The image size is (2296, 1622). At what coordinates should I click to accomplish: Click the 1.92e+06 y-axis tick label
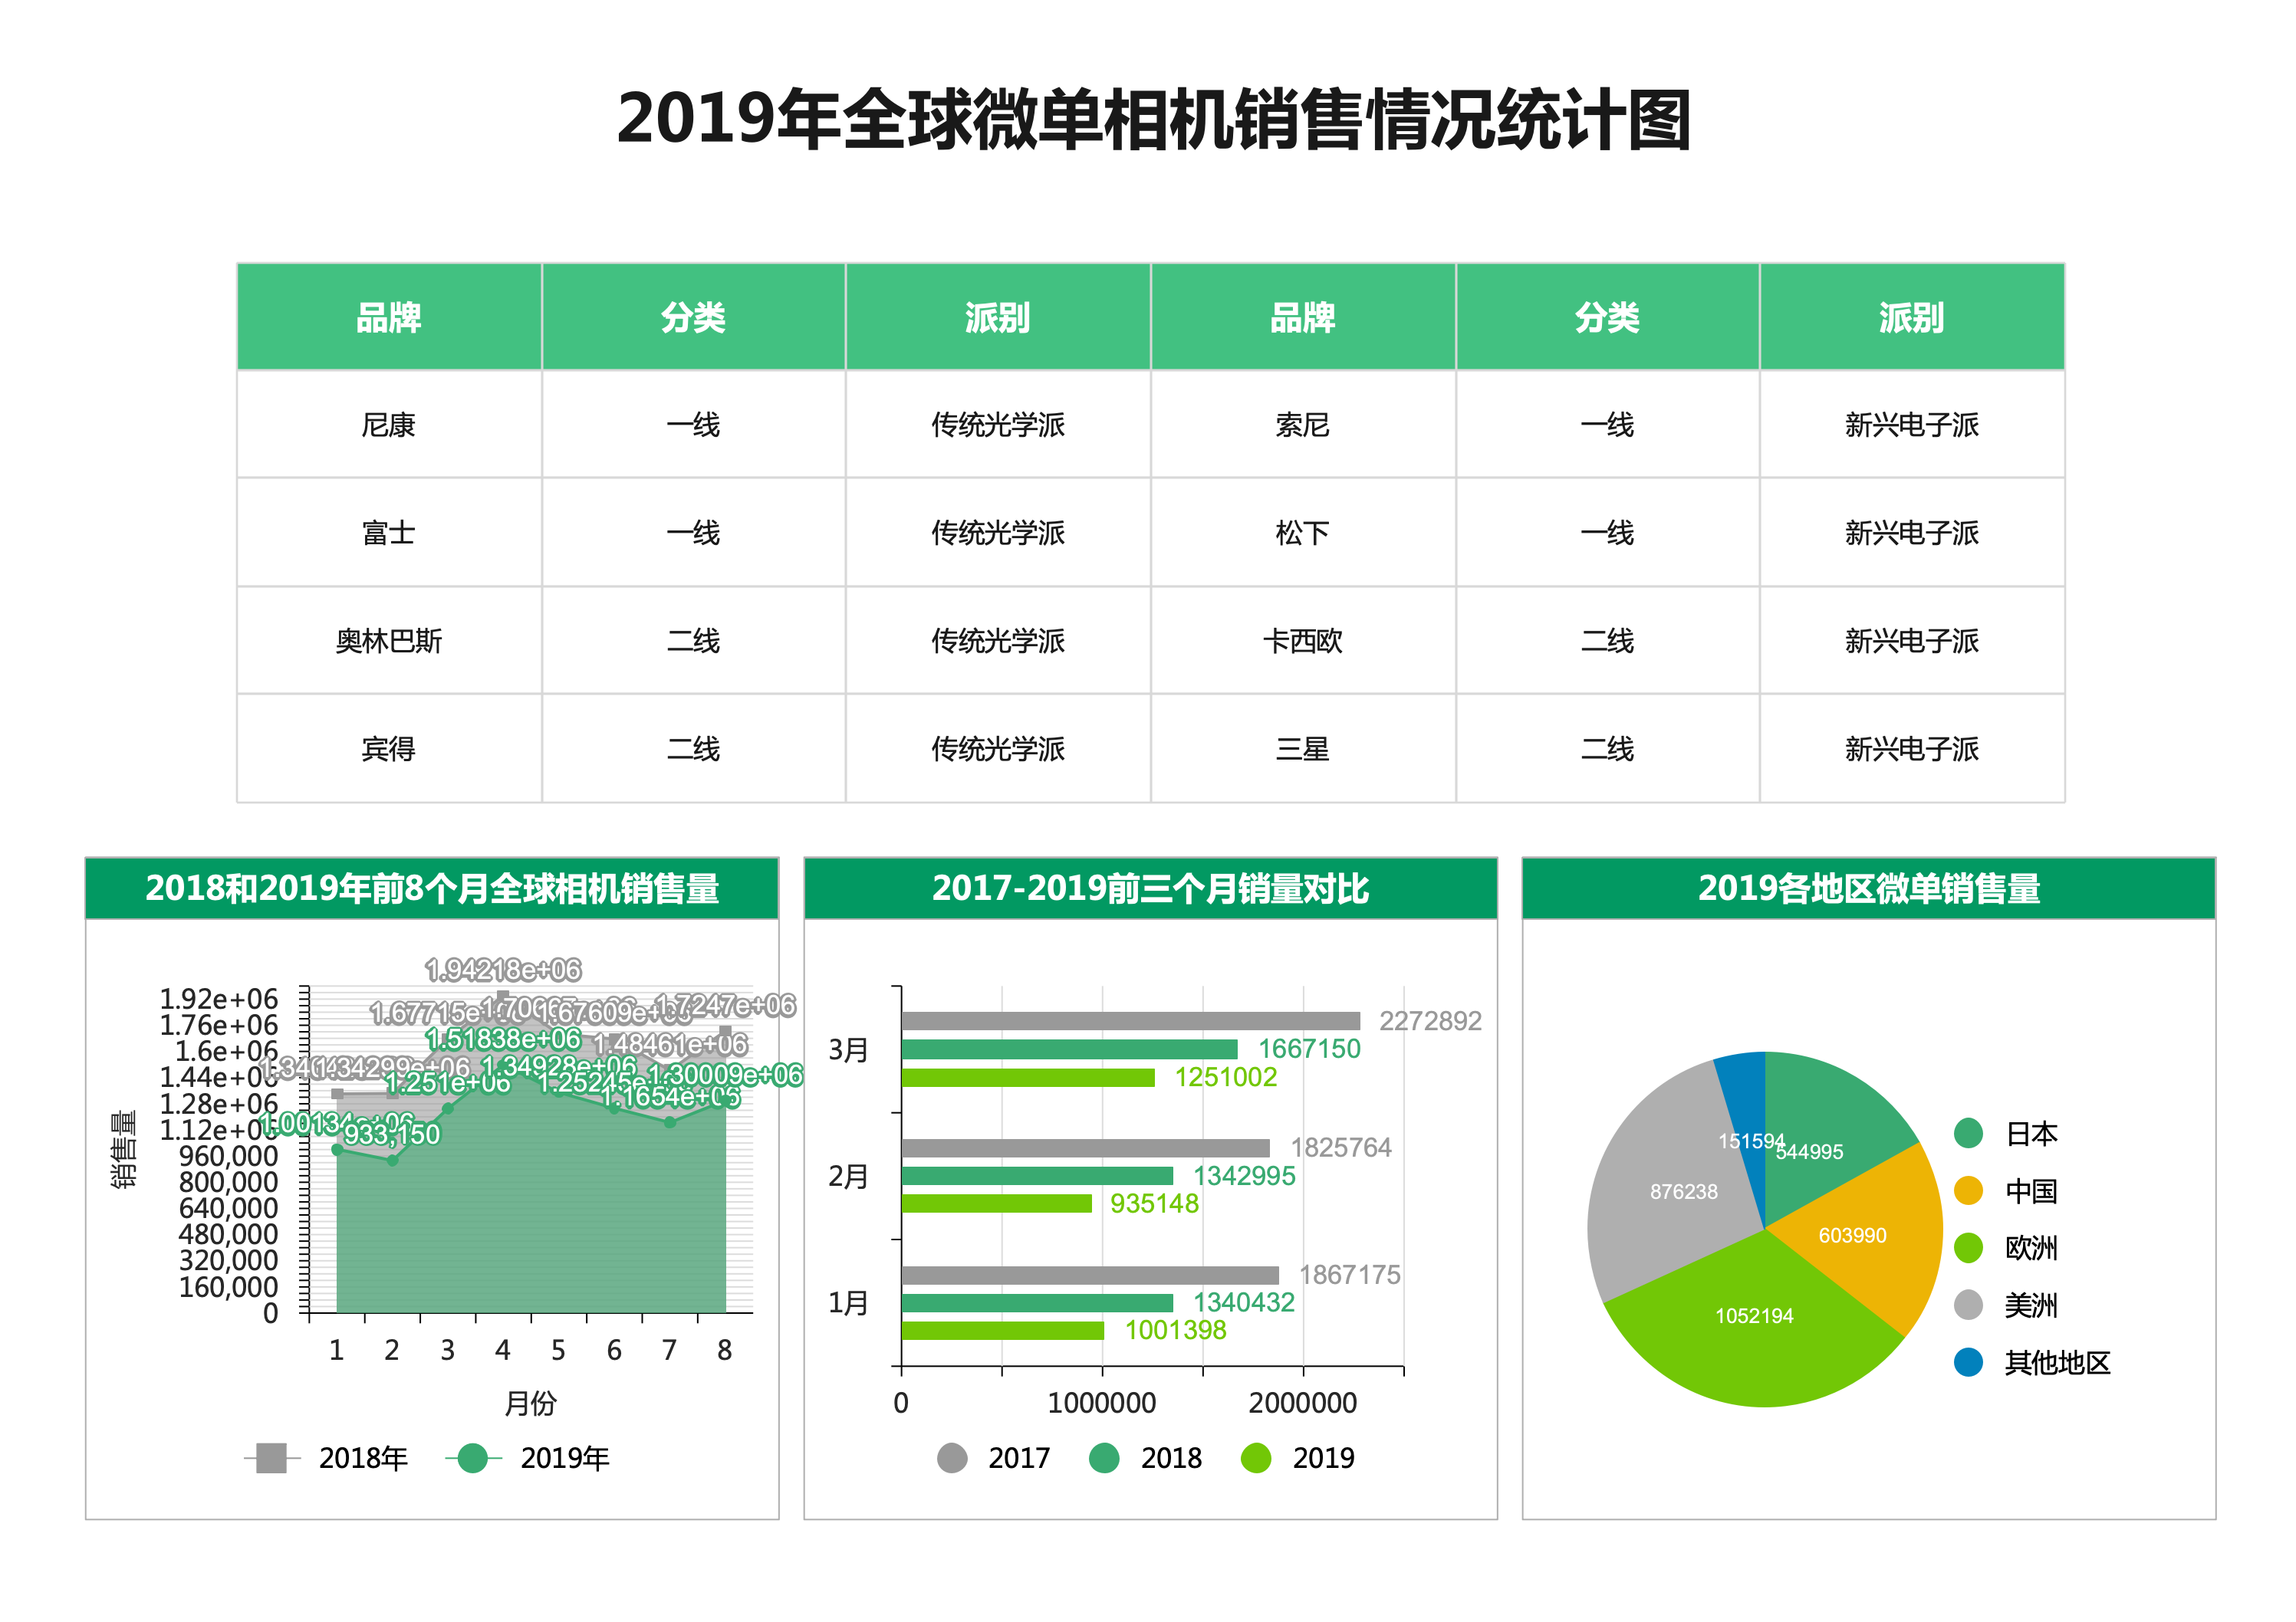(219, 998)
